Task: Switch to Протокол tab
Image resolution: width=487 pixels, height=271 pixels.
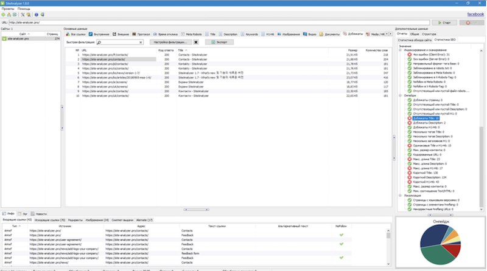Action: [x=141, y=34]
